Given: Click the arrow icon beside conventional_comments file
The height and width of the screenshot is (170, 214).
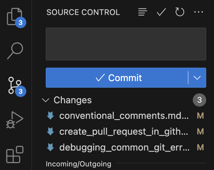Looking at the screenshot, I should click(51, 116).
